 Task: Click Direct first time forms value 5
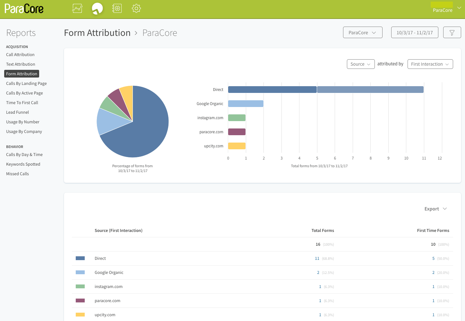coord(434,259)
